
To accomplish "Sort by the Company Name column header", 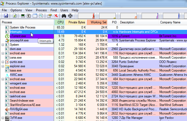I will (173, 22).
